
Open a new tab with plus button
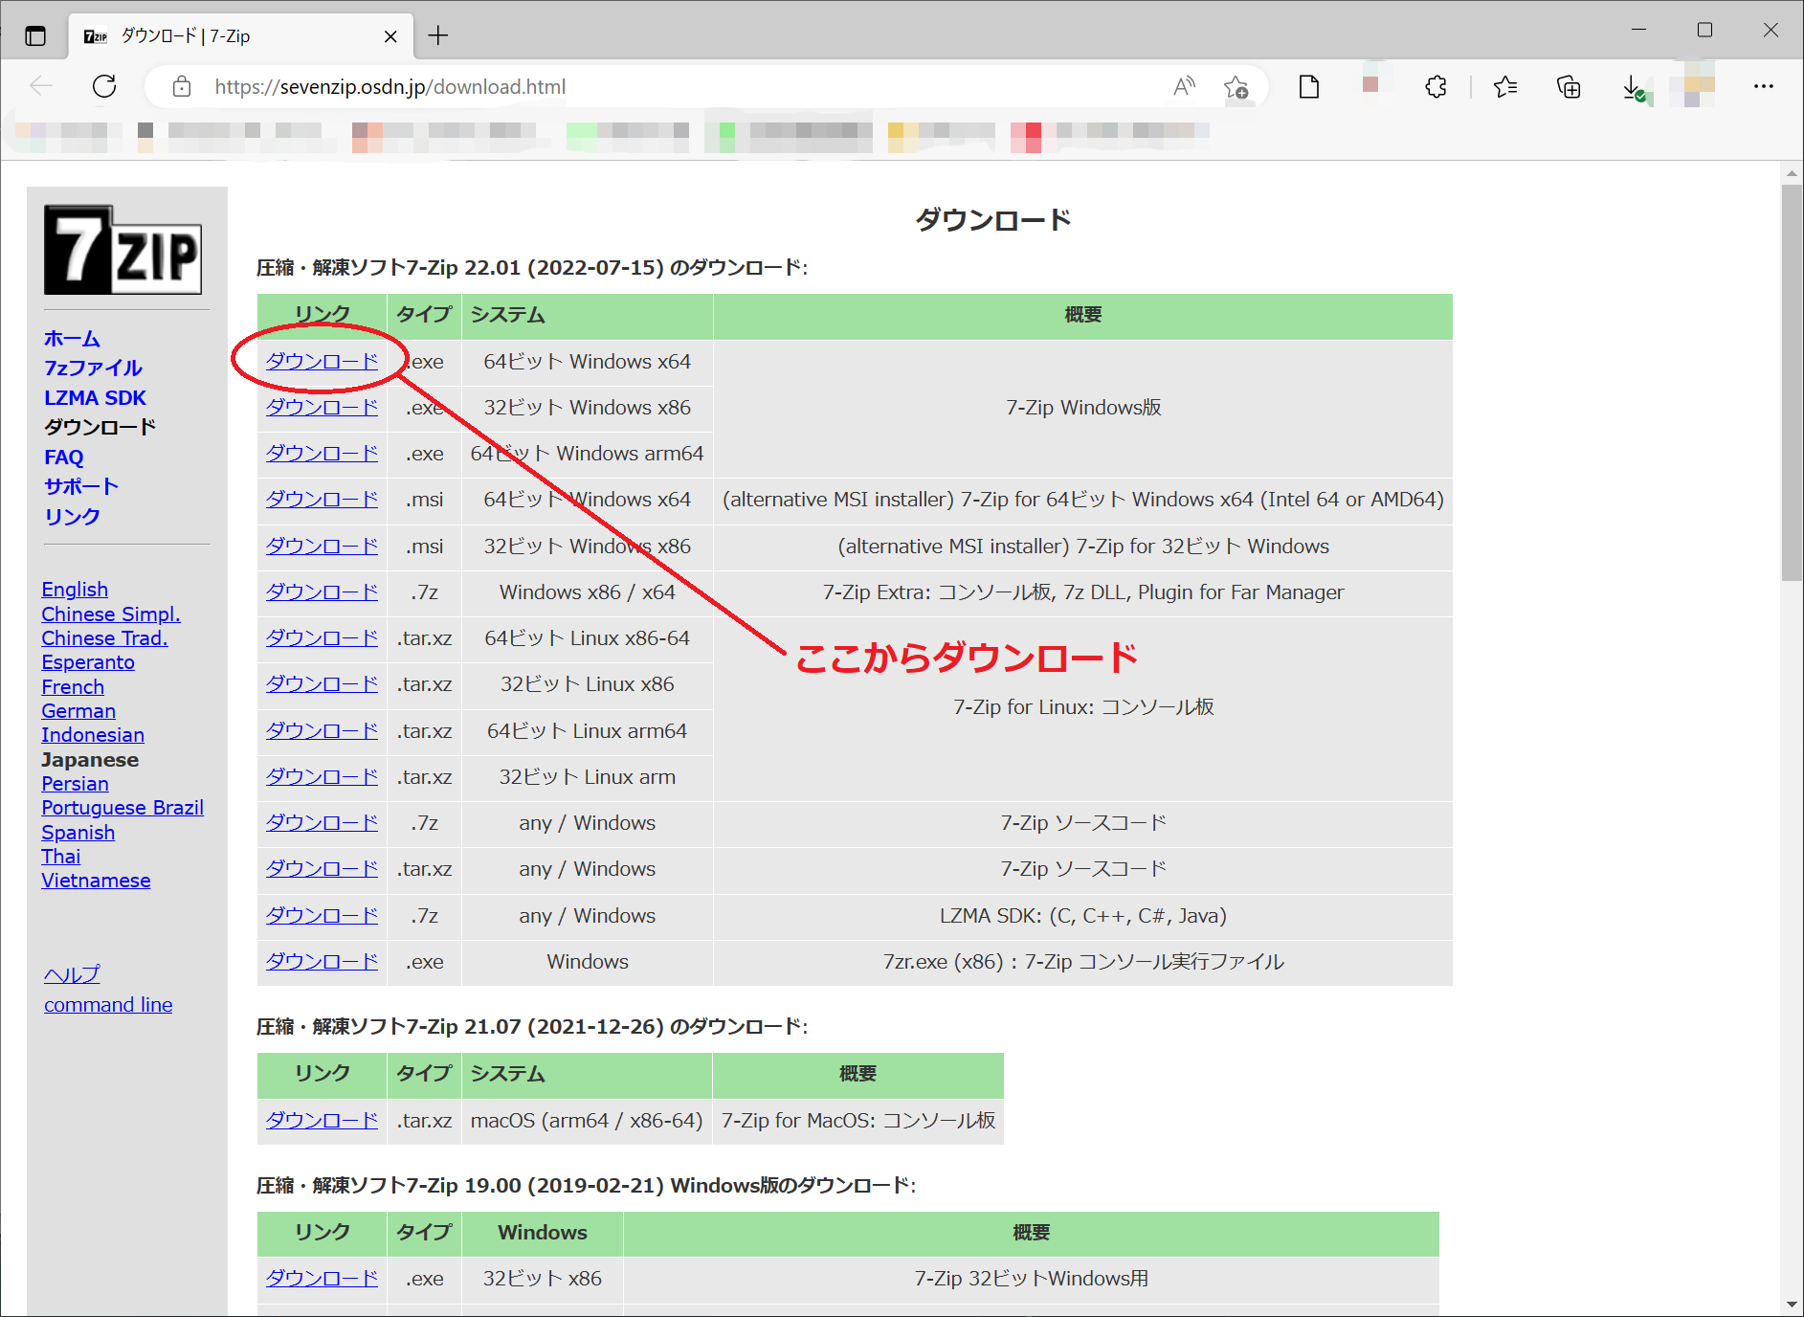pos(438,35)
